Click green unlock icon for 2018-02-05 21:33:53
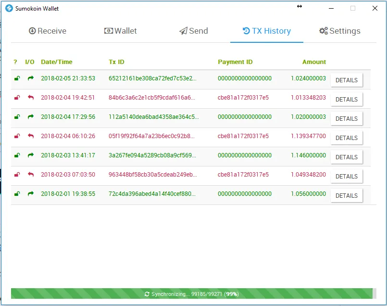Image resolution: width=387 pixels, height=306 pixels. tap(17, 78)
